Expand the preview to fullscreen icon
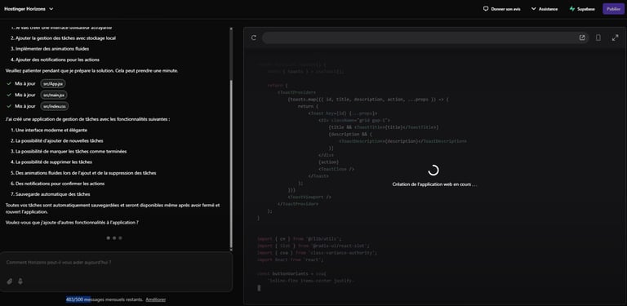 (615, 38)
